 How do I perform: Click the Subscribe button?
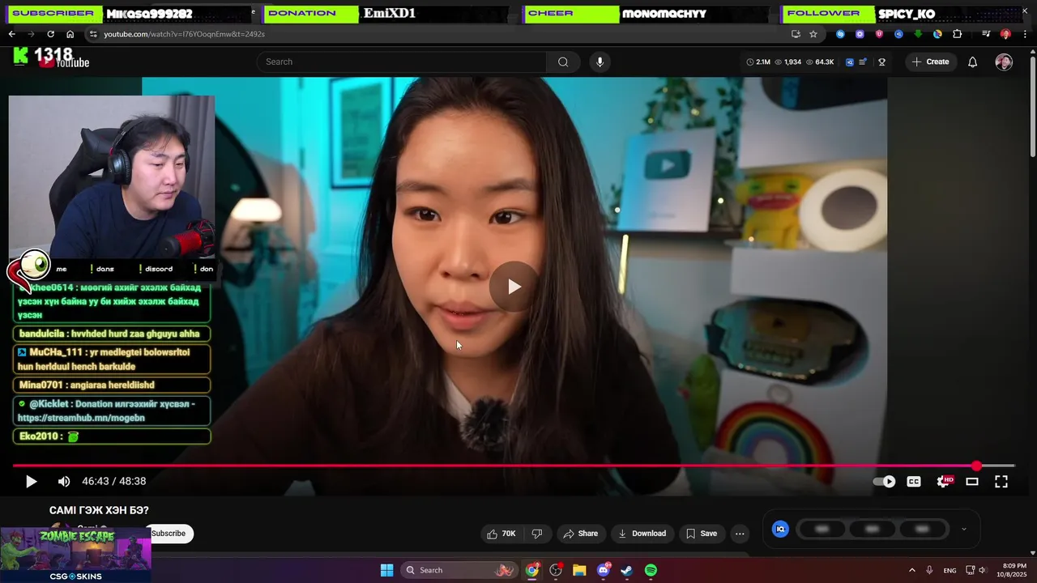(x=169, y=534)
